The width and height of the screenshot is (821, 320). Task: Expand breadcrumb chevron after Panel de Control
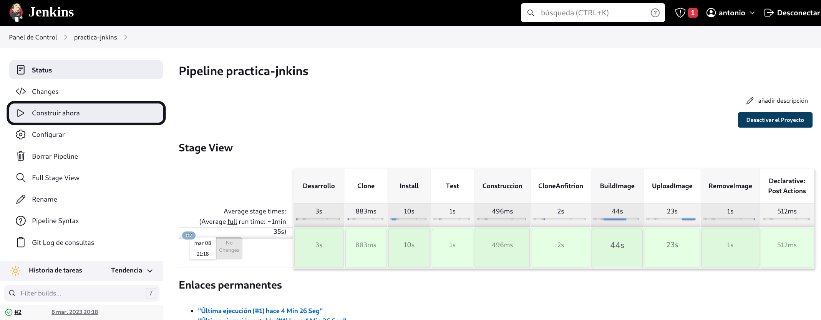pyautogui.click(x=66, y=37)
